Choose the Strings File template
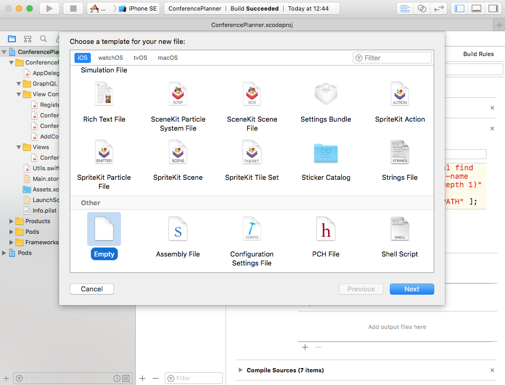Image resolution: width=505 pixels, height=385 pixels. (400, 161)
